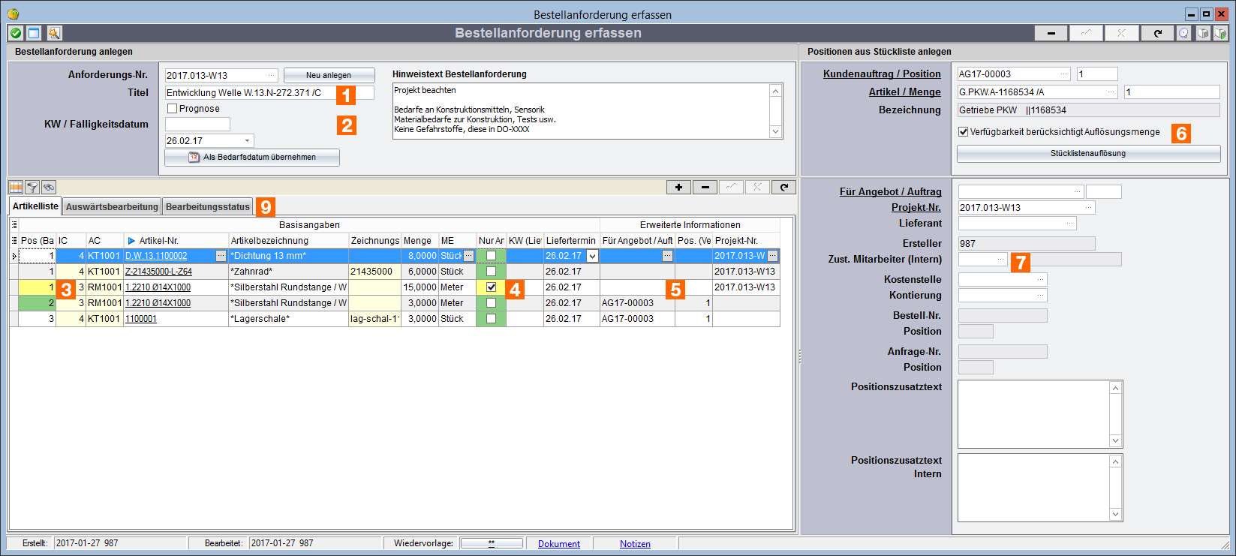Toggle Nur Anfrage checkbox in Dichtung 13 mm row
The height and width of the screenshot is (556, 1236).
tap(491, 256)
